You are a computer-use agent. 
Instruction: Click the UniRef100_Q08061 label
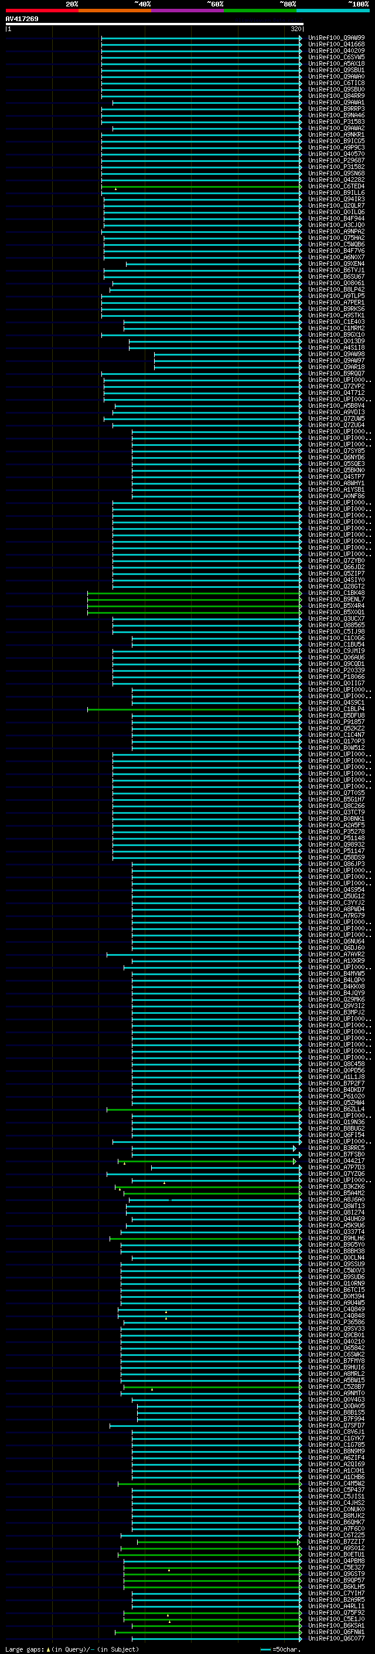tap(336, 283)
